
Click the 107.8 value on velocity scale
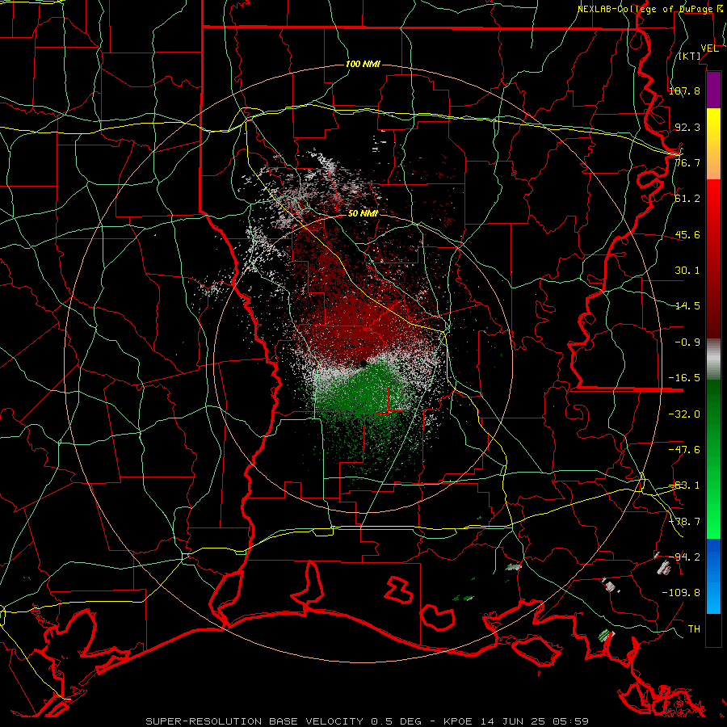(684, 90)
